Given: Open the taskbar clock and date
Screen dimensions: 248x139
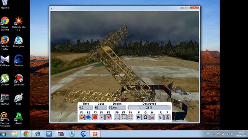Looking at the screenshot, I should point(241,134).
